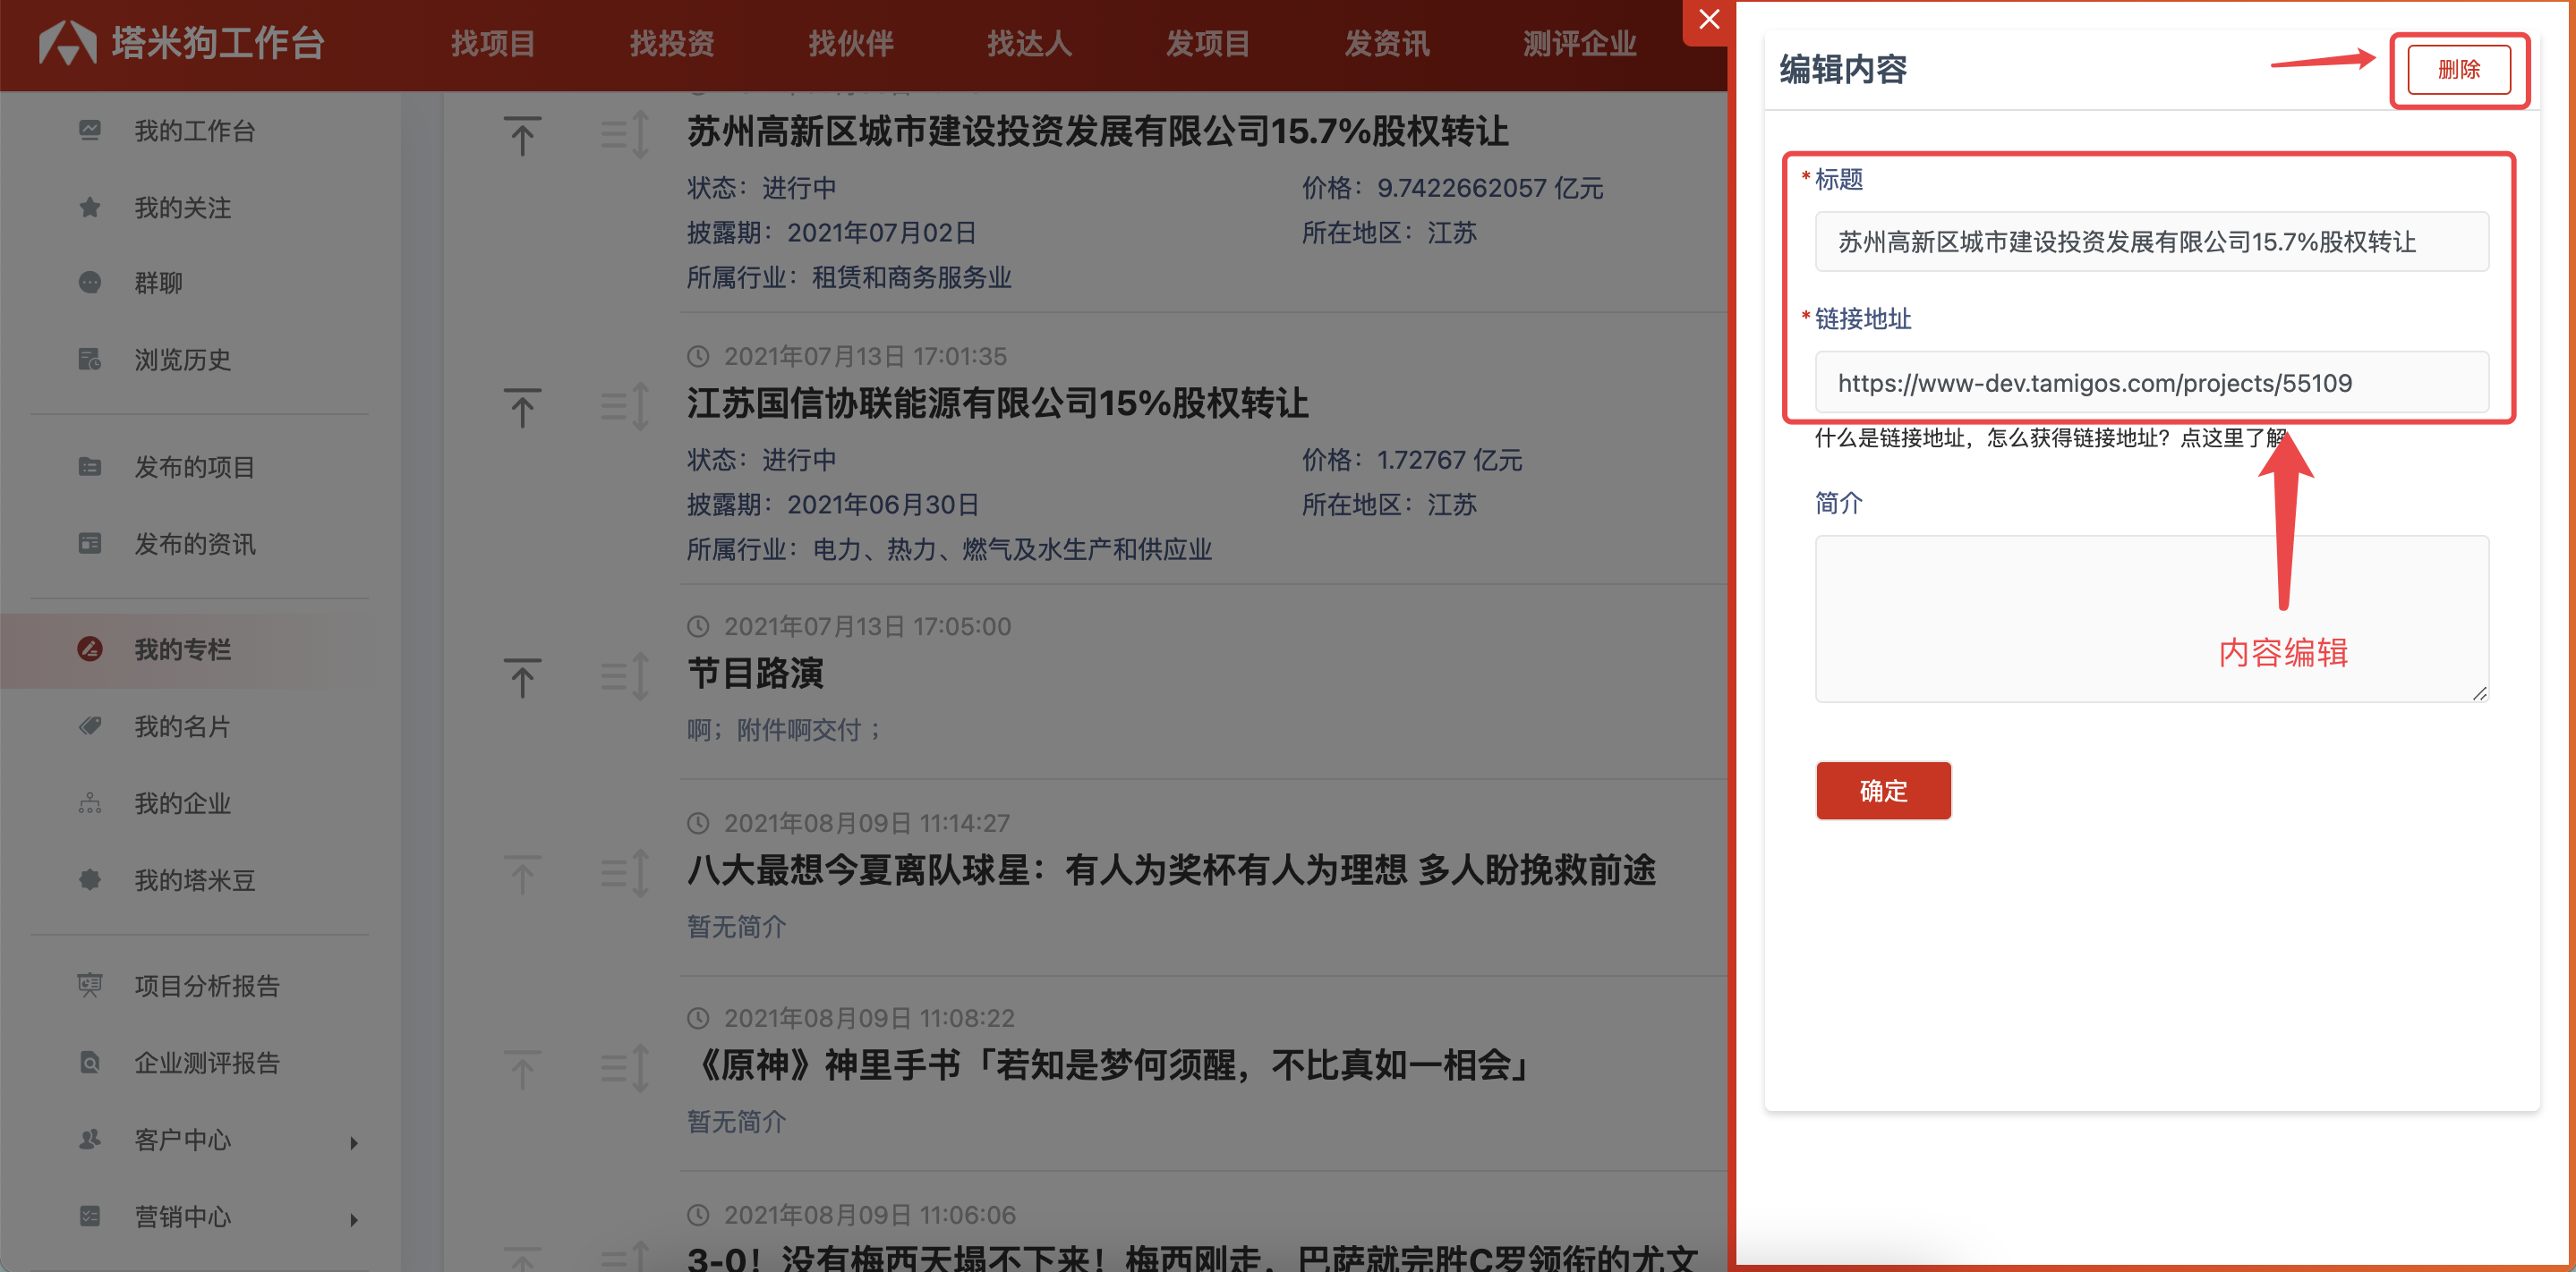Open 江苏国信协联能源有限公司15%股权转让 title

click(x=997, y=403)
